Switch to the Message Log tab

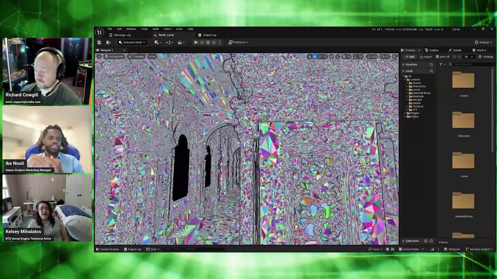120,35
